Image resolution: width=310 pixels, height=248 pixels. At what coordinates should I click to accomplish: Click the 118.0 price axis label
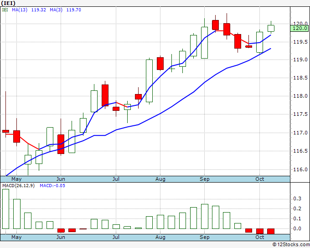click(300, 96)
